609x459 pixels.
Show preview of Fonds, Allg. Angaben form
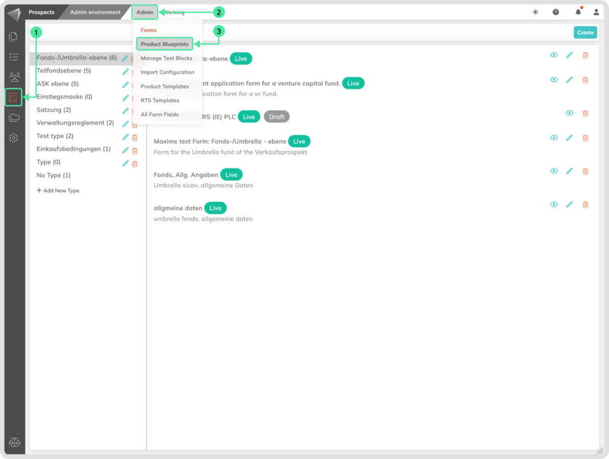pyautogui.click(x=554, y=171)
